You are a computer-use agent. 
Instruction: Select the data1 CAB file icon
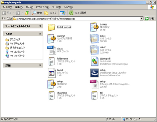coord(95,39)
